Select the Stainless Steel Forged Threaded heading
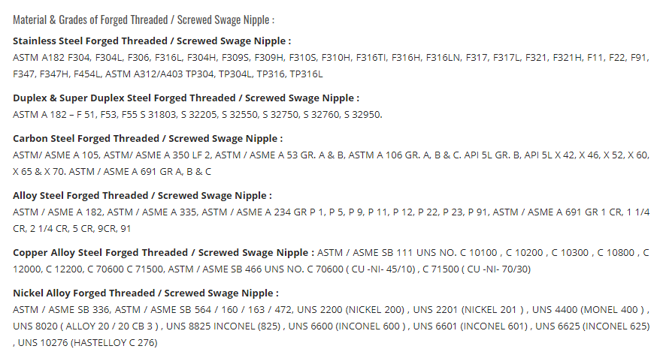Viewport: 663px width, 364px height. point(152,41)
